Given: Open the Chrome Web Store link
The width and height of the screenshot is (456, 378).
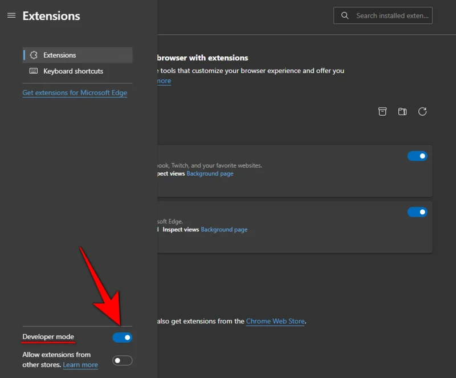Looking at the screenshot, I should [275, 322].
